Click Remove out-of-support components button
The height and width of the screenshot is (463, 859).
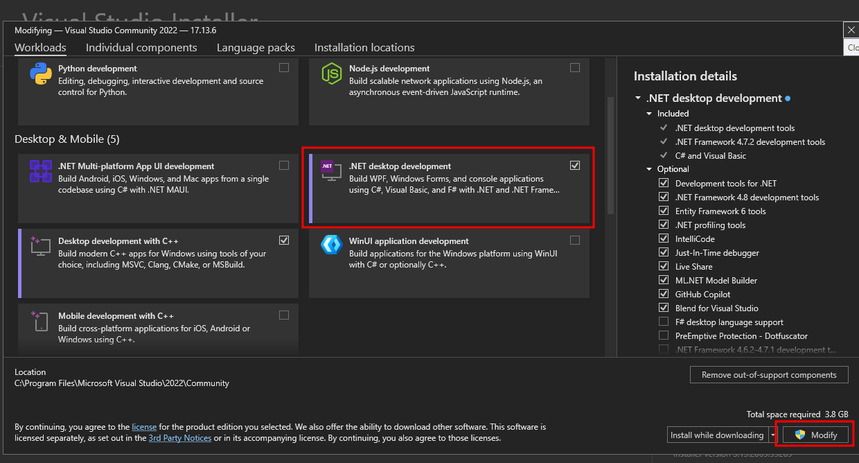[769, 375]
